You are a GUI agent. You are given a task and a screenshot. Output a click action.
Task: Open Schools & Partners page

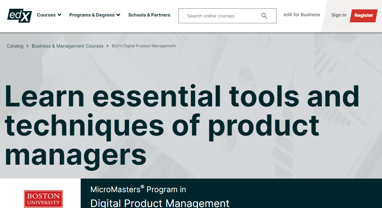(149, 15)
